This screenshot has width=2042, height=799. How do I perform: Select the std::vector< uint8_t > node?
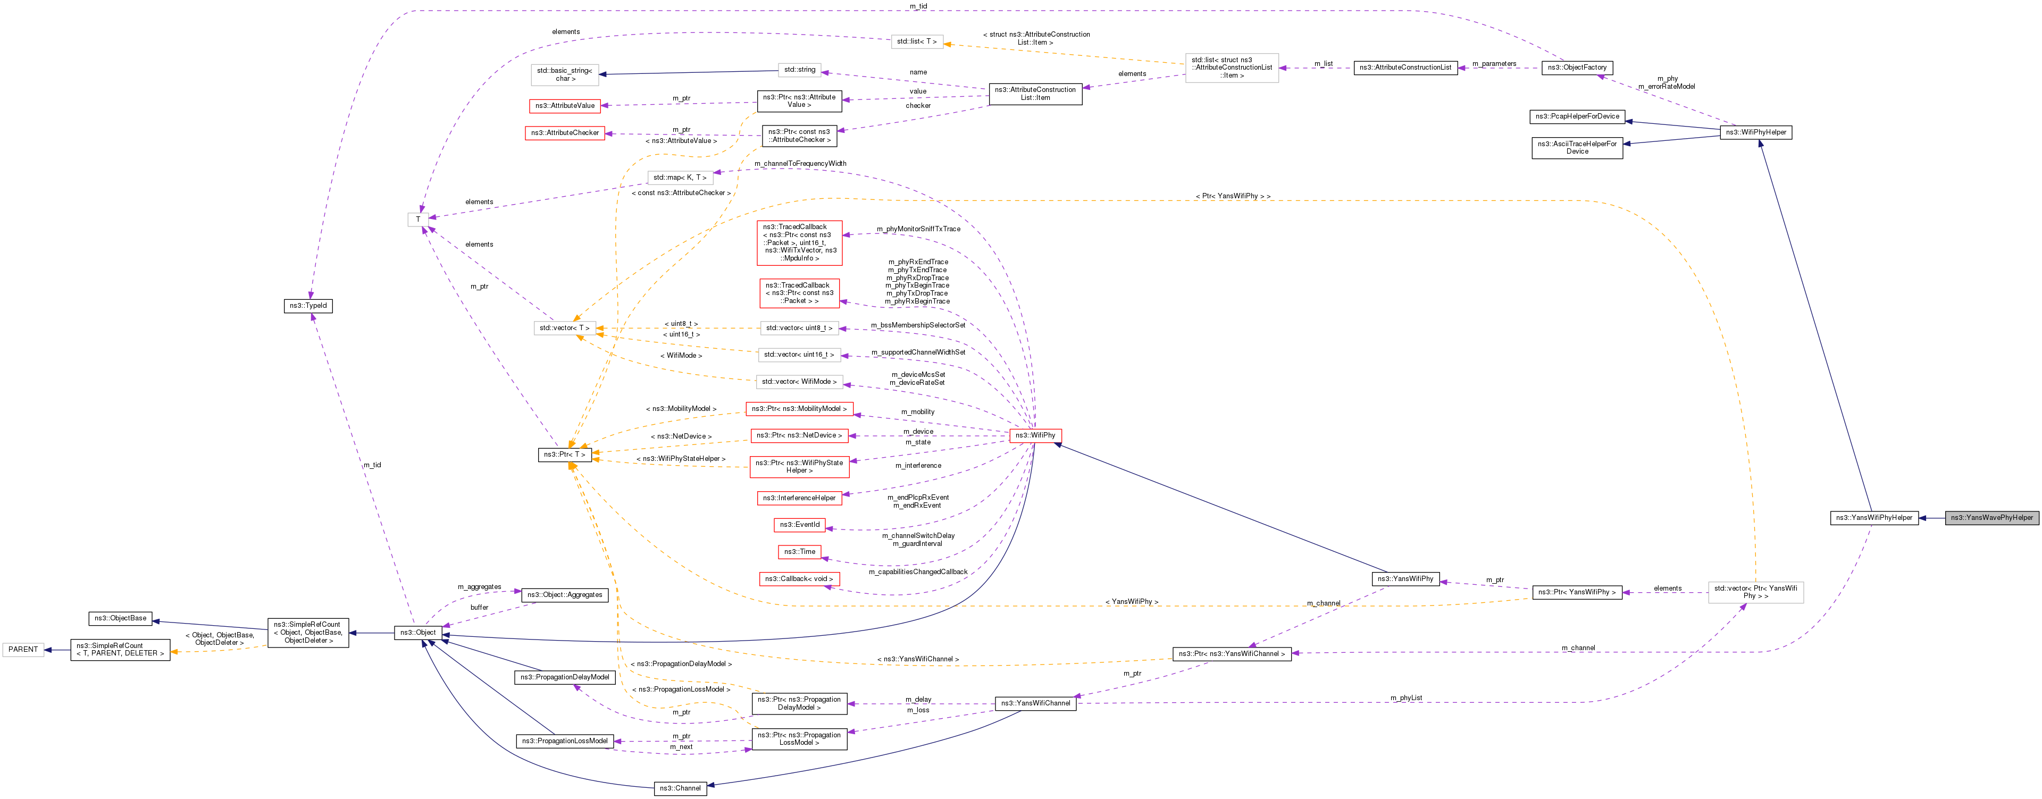[x=799, y=328]
